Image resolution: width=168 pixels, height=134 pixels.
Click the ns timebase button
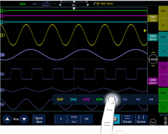pos(87,119)
